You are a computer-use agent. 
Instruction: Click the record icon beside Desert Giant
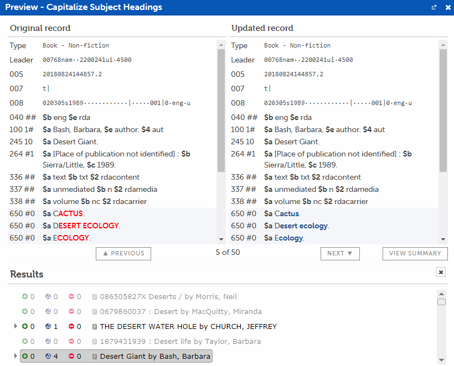pyautogui.click(x=95, y=357)
